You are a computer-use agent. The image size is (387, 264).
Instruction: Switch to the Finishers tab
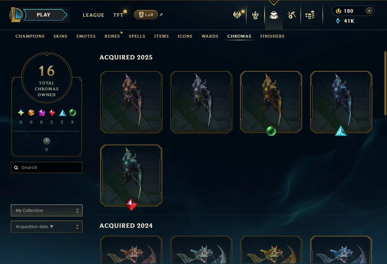272,36
